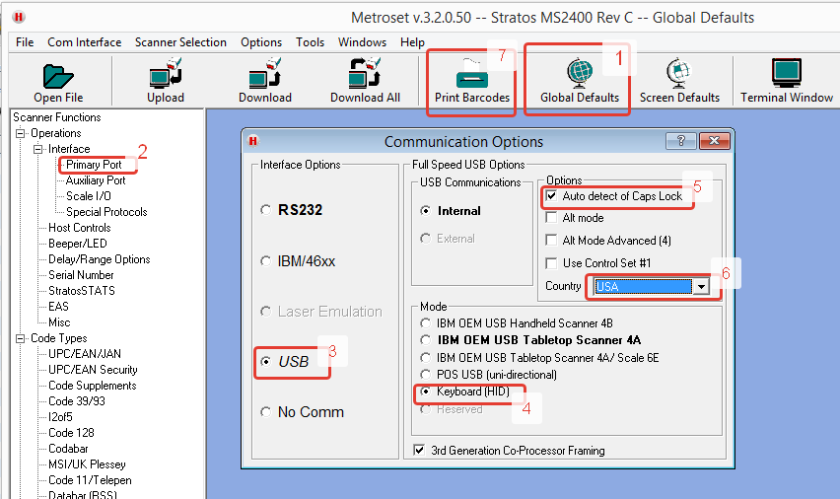Select StratosSTATS tree item
Screen dimensions: 840x499
[x=82, y=291]
